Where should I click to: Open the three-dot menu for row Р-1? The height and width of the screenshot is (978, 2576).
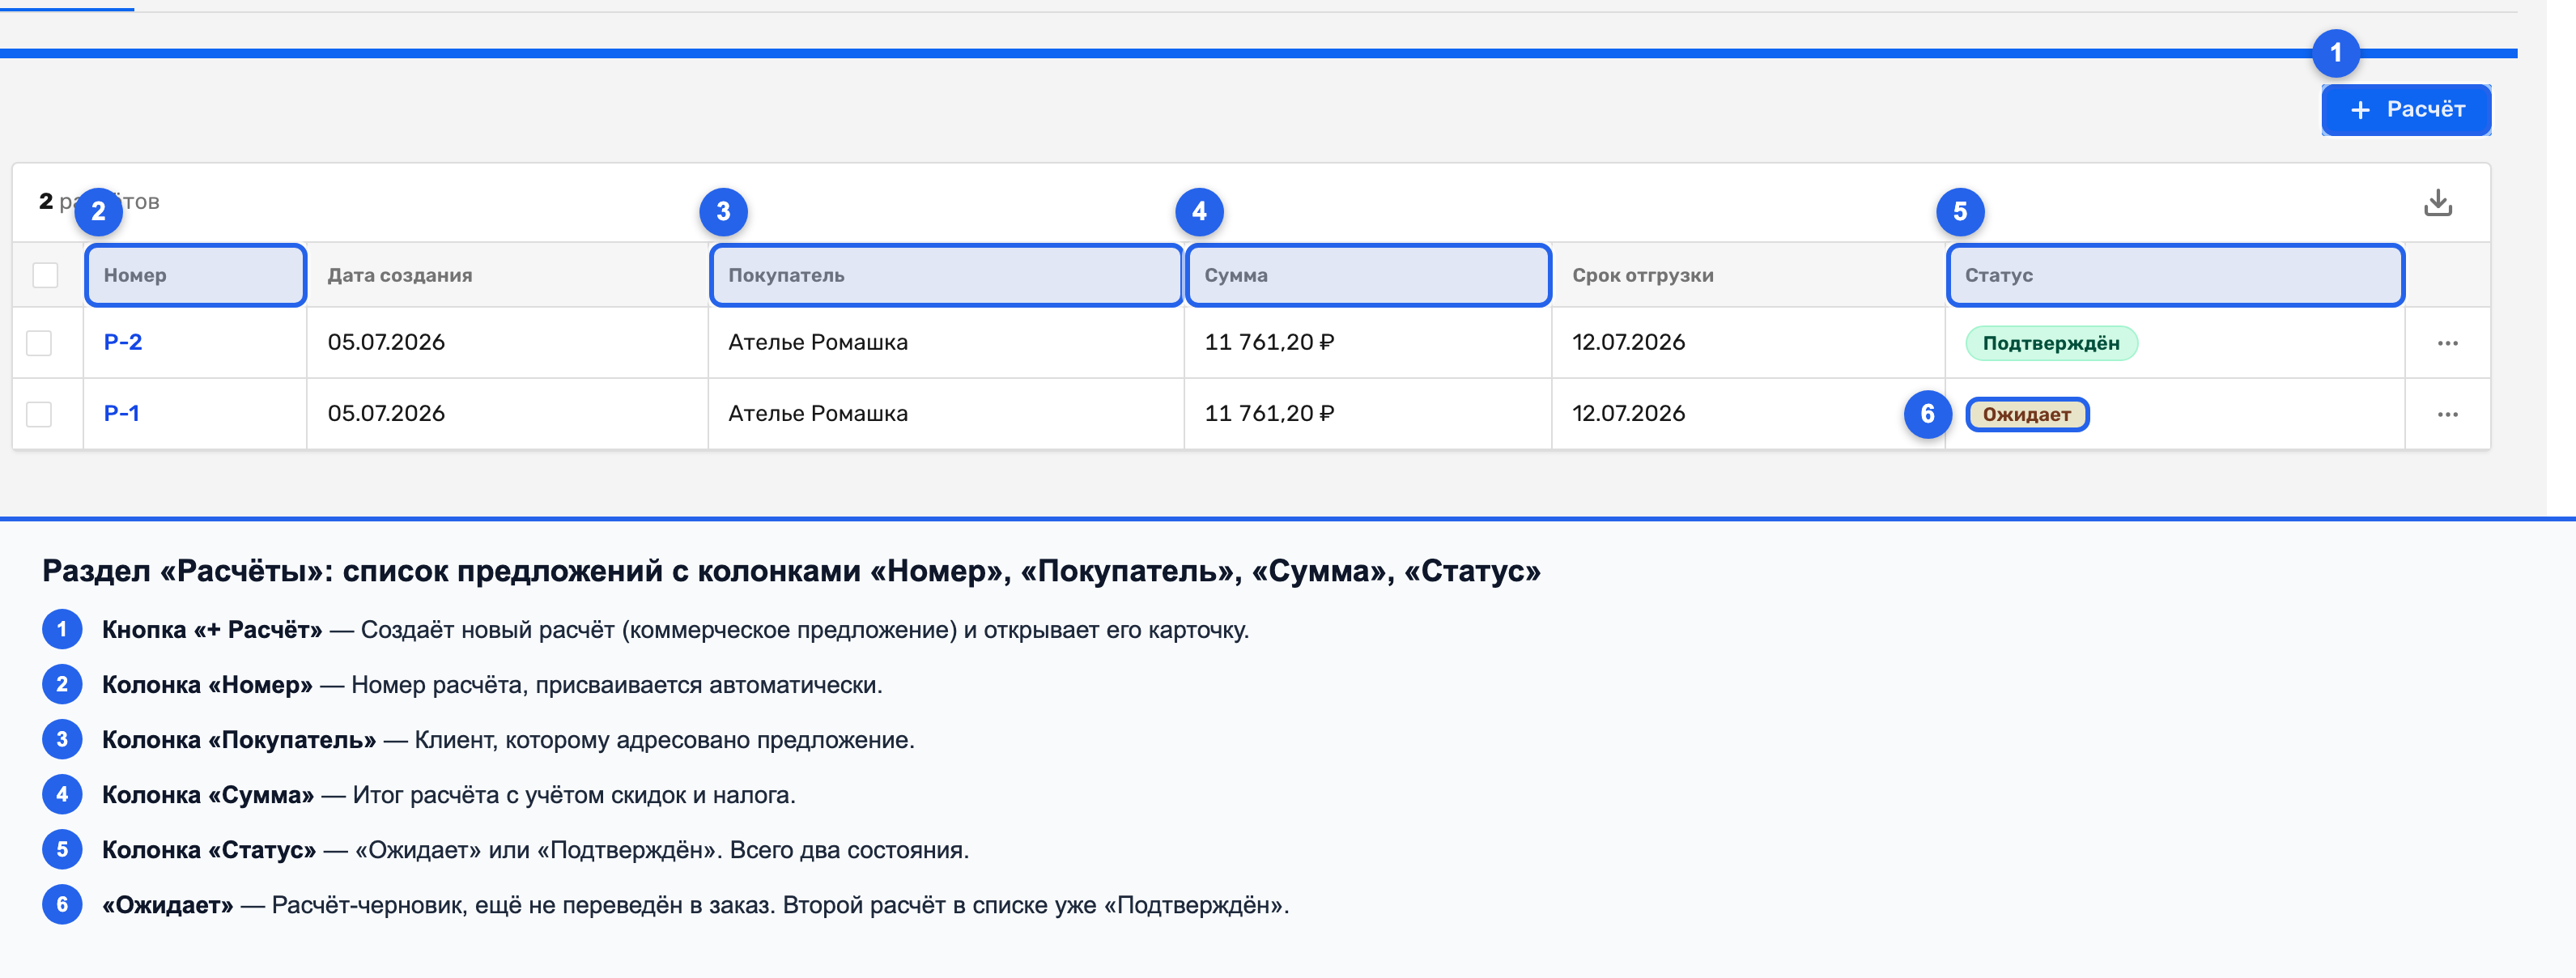[x=2447, y=414]
